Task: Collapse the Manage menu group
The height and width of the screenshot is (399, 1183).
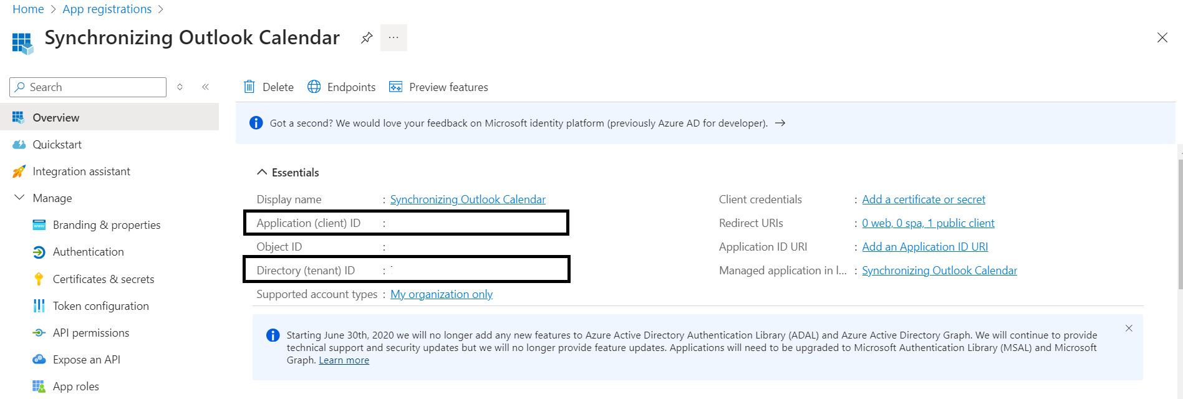Action: click(19, 198)
